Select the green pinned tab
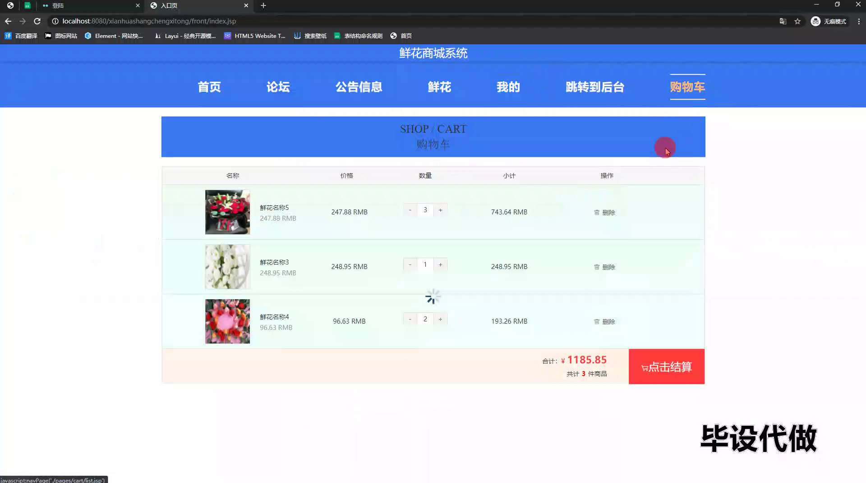Viewport: 866px width, 483px height. [x=28, y=5]
